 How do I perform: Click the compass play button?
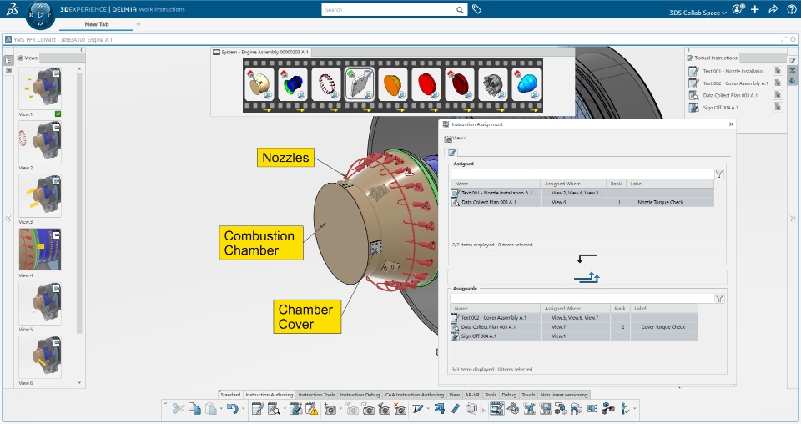pyautogui.click(x=40, y=15)
